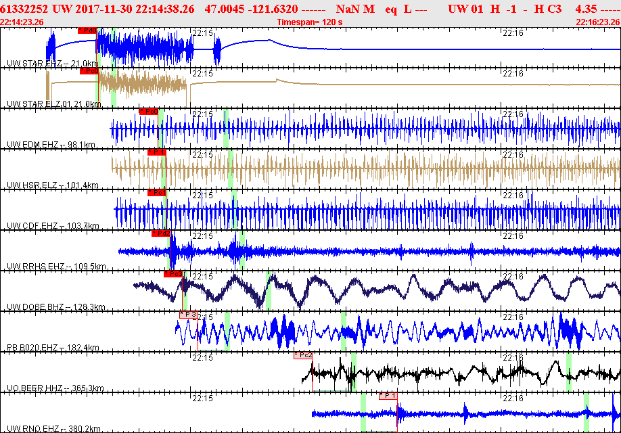Select the P 1 pick flag on HSR ELZ
The width and height of the screenshot is (621, 433).
tap(157, 152)
